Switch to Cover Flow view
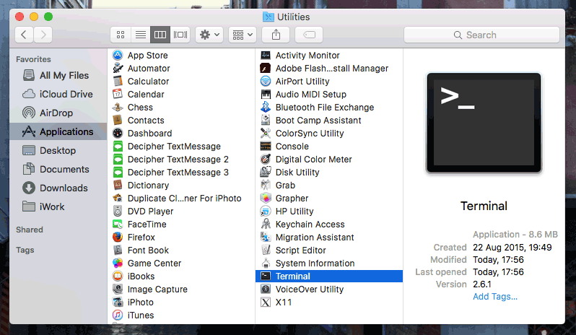Viewport: 576px width, 335px height. click(180, 35)
